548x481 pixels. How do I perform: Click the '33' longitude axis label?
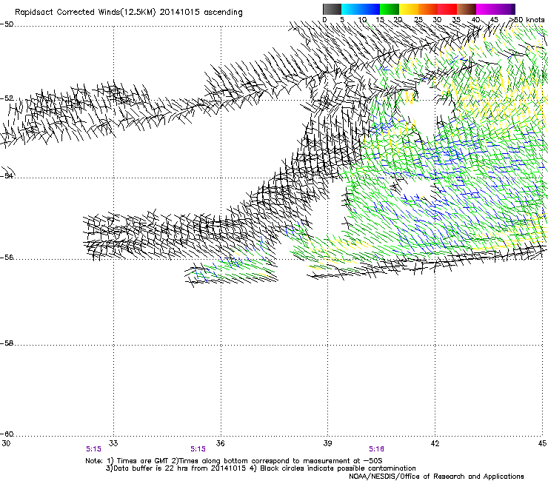(113, 443)
